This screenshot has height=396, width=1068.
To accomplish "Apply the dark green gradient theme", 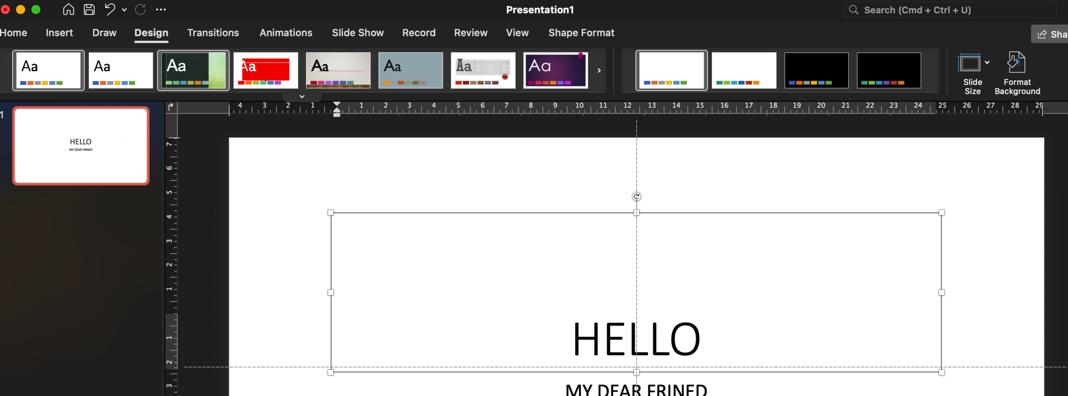I will click(x=193, y=70).
